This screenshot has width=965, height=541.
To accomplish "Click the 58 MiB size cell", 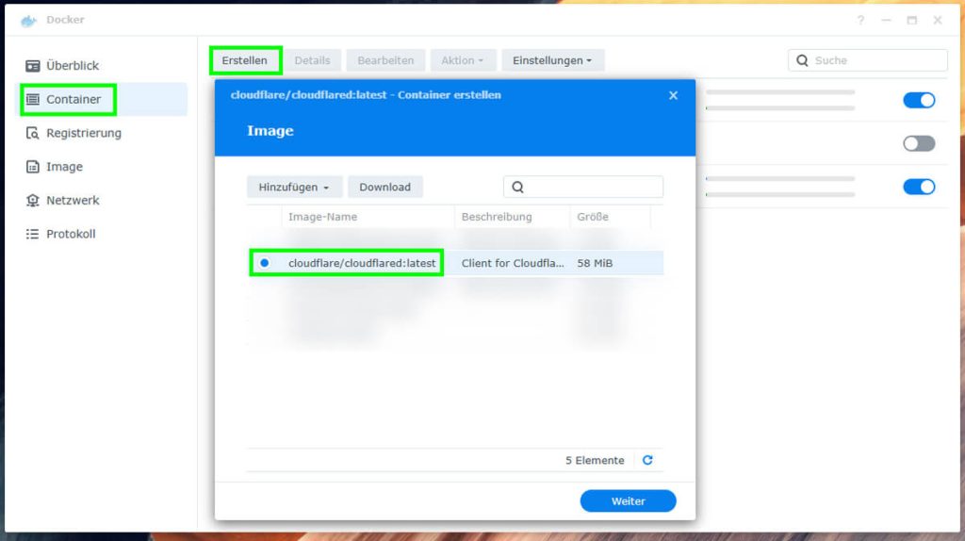I will pyautogui.click(x=595, y=263).
